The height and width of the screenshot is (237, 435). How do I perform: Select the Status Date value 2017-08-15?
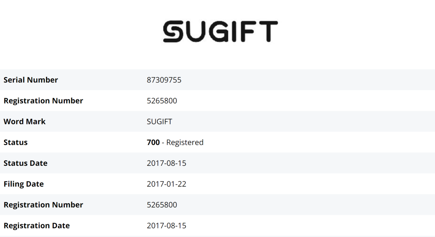tap(166, 163)
